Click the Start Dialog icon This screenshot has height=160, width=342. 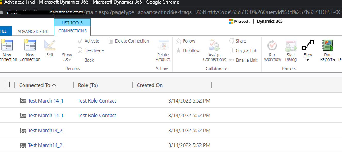pos(291,46)
